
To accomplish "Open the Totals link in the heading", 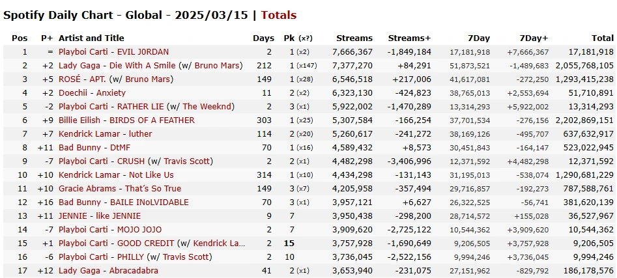I will (279, 16).
